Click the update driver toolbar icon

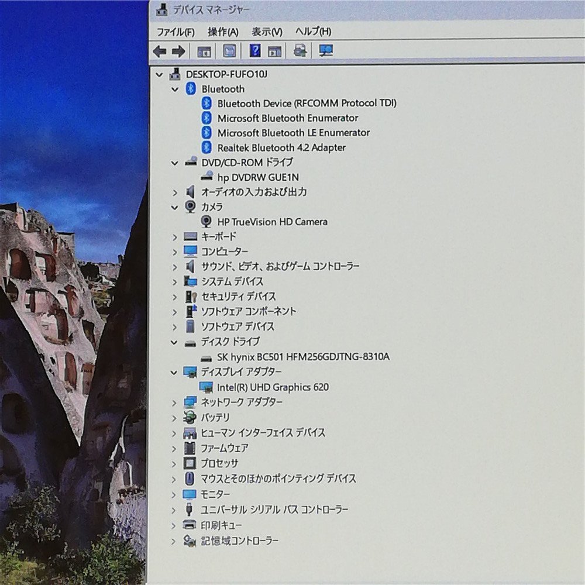pyautogui.click(x=300, y=50)
